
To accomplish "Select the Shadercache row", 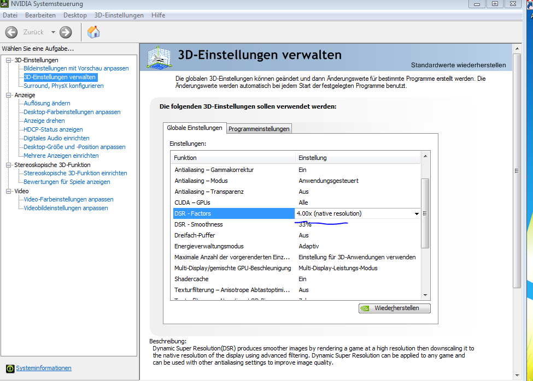I will point(296,279).
